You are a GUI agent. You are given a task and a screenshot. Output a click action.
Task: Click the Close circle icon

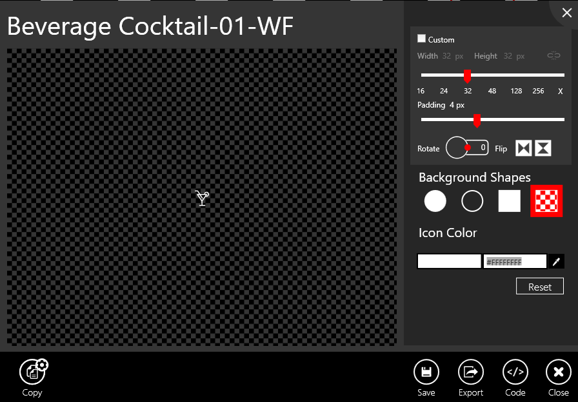(558, 372)
